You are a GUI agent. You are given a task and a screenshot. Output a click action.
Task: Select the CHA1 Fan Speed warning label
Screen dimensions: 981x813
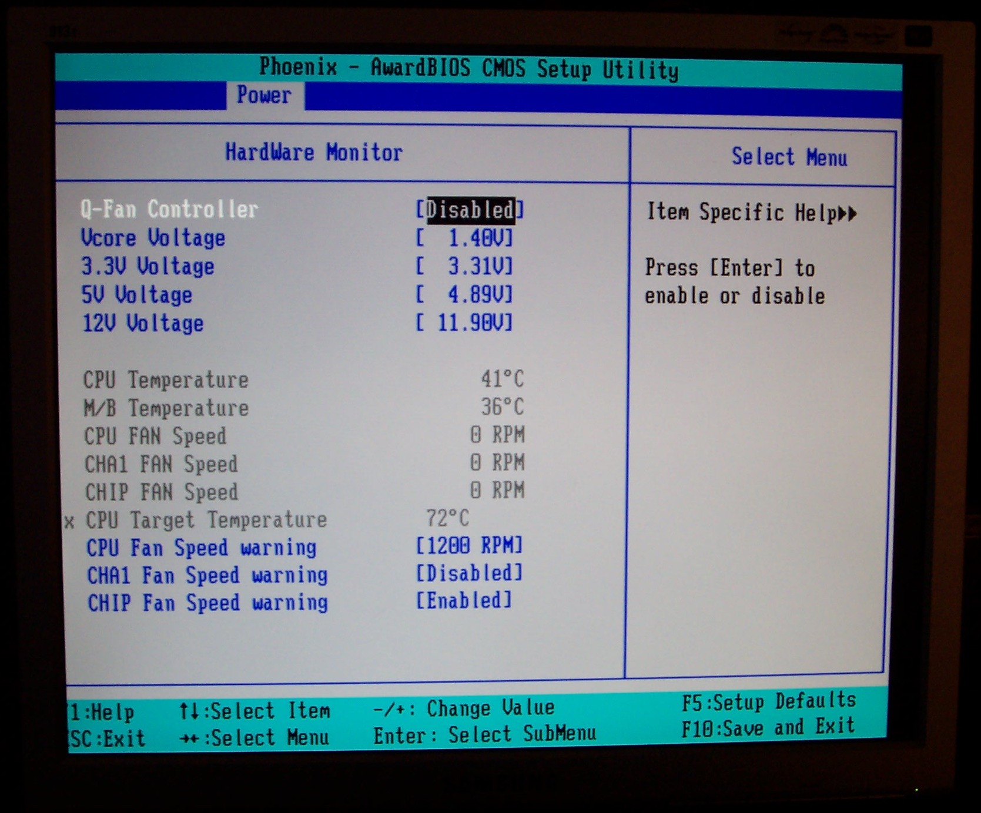(x=207, y=576)
